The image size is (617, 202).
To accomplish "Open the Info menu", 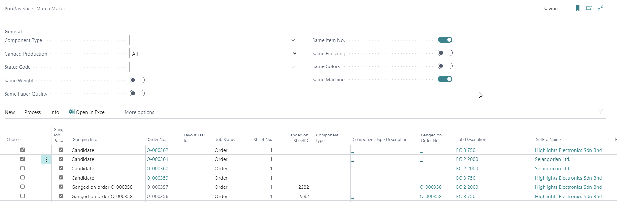I will (55, 112).
